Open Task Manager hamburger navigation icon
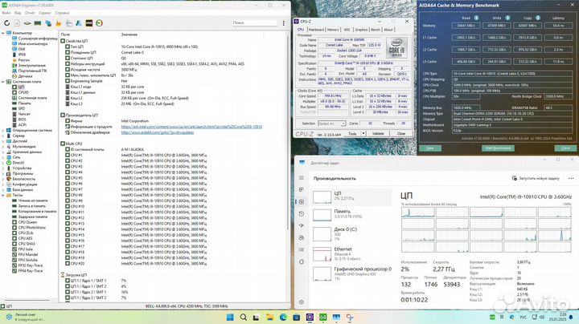579x324 pixels. click(x=302, y=178)
